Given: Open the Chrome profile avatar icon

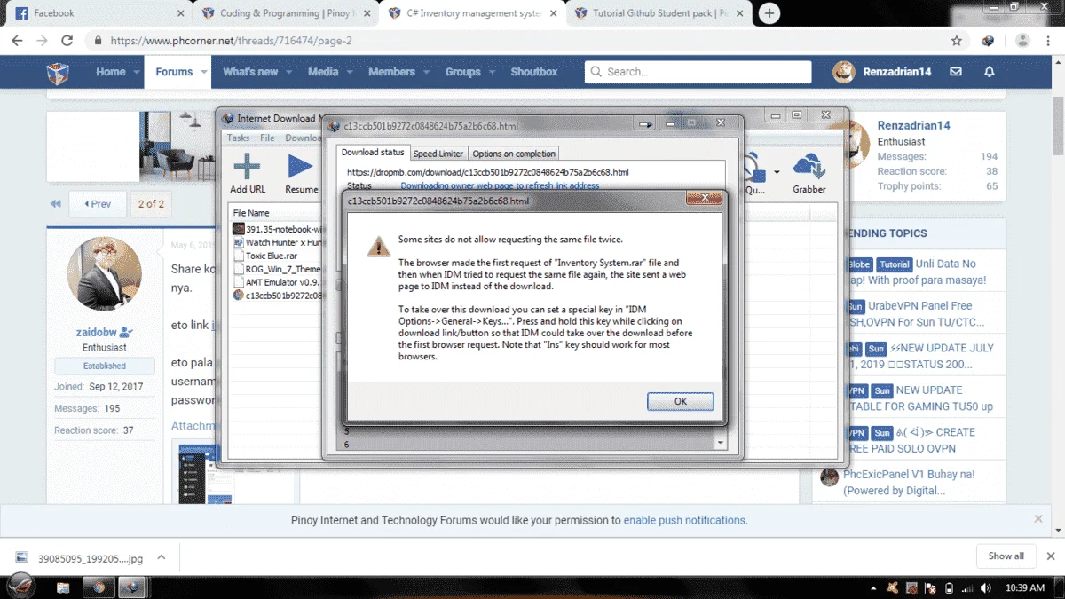Looking at the screenshot, I should coord(1022,41).
